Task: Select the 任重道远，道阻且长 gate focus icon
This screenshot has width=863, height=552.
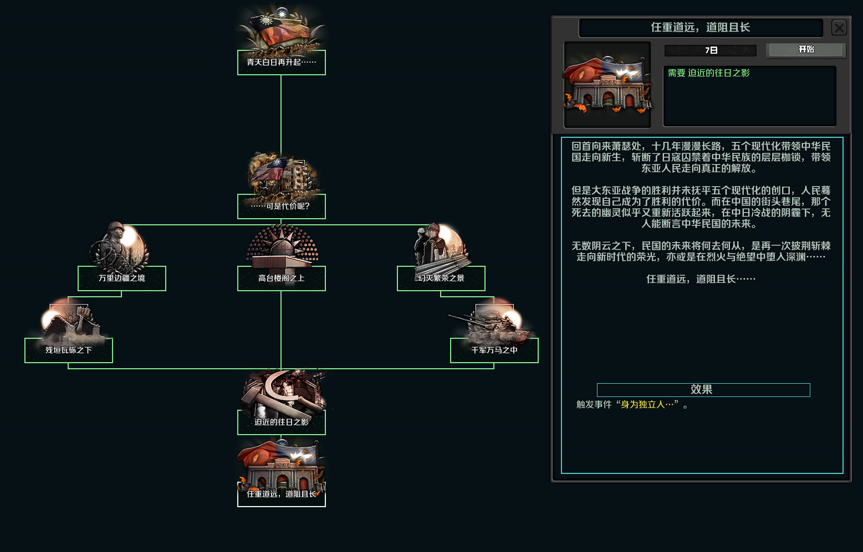Action: 281,465
